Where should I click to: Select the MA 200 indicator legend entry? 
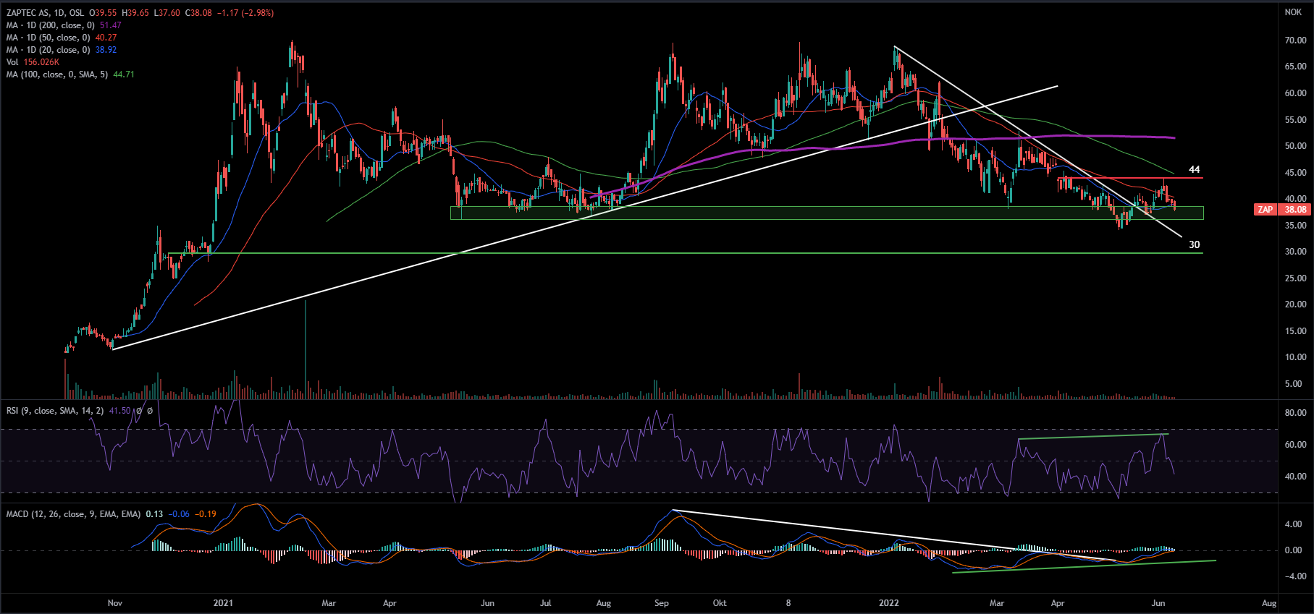[51, 25]
